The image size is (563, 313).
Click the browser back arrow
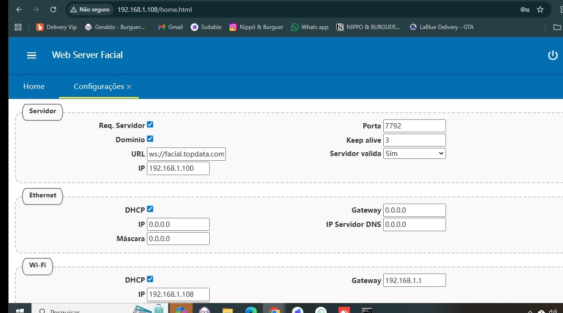(18, 10)
